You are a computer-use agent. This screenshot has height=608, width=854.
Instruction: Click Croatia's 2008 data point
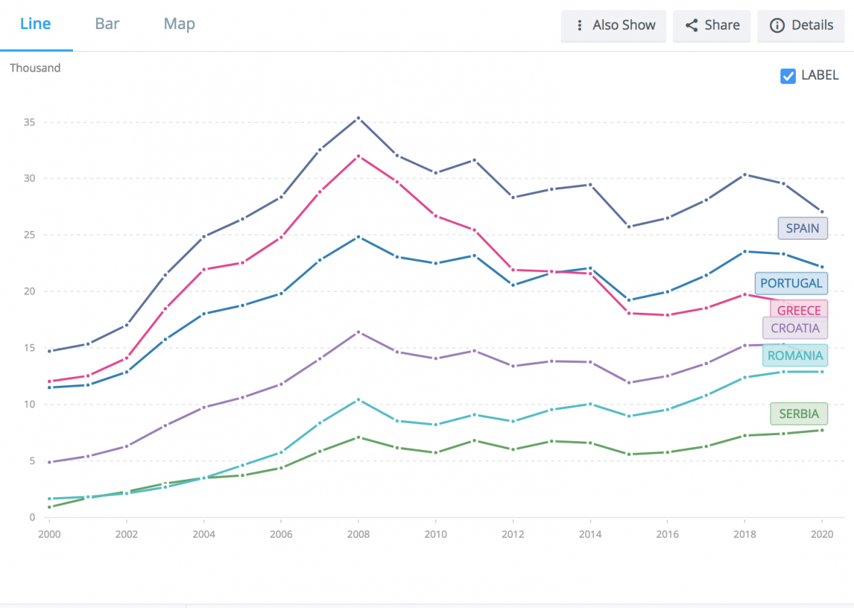click(x=358, y=332)
